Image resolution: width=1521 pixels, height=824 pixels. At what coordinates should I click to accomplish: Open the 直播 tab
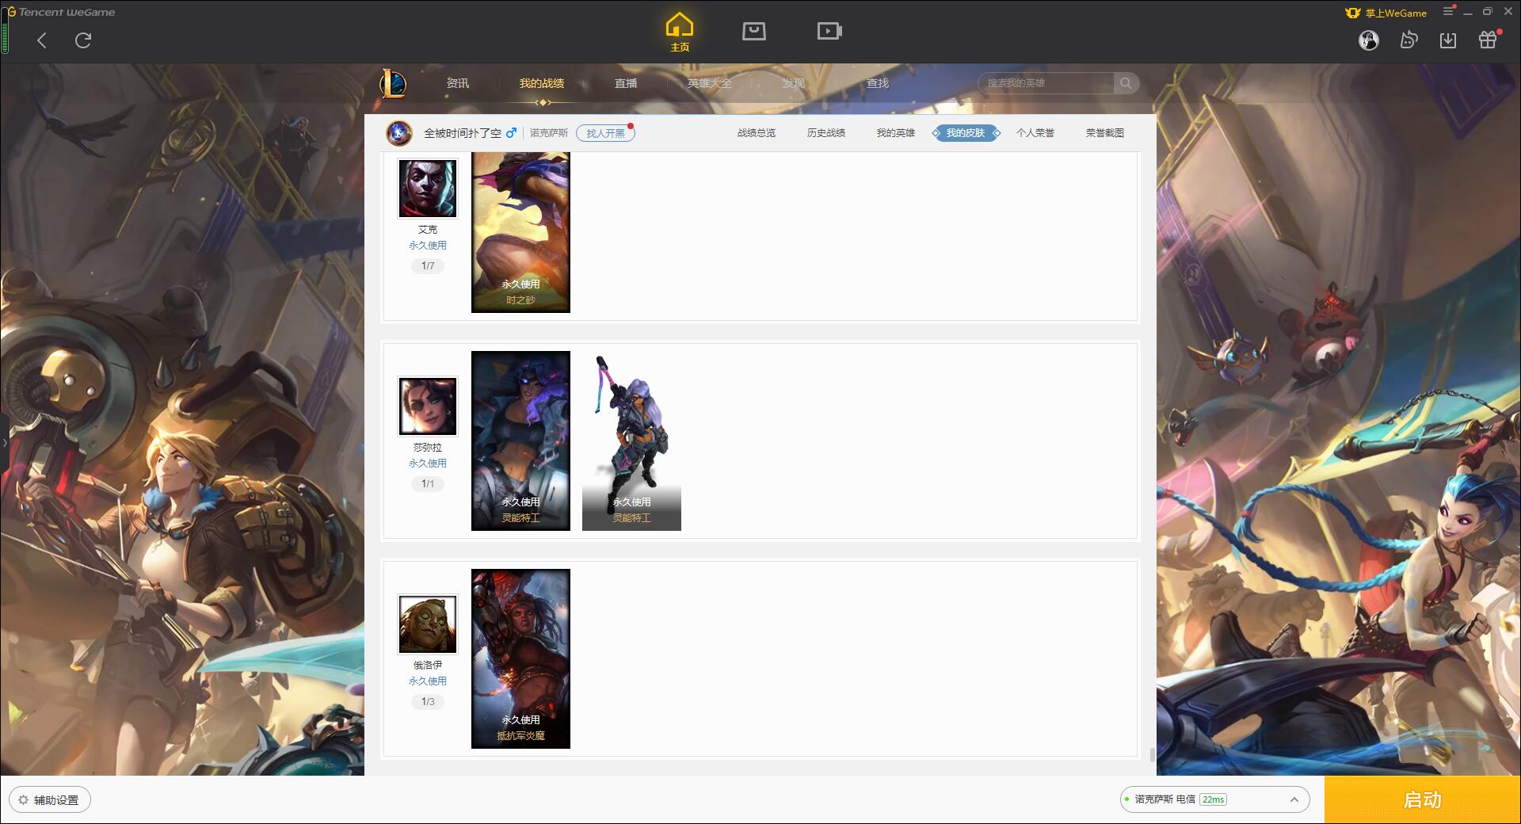point(626,83)
